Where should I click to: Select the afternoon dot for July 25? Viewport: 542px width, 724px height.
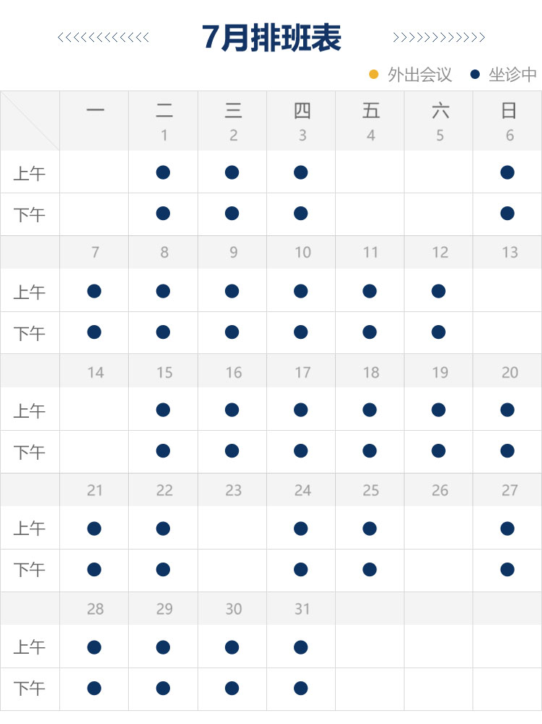[370, 569]
